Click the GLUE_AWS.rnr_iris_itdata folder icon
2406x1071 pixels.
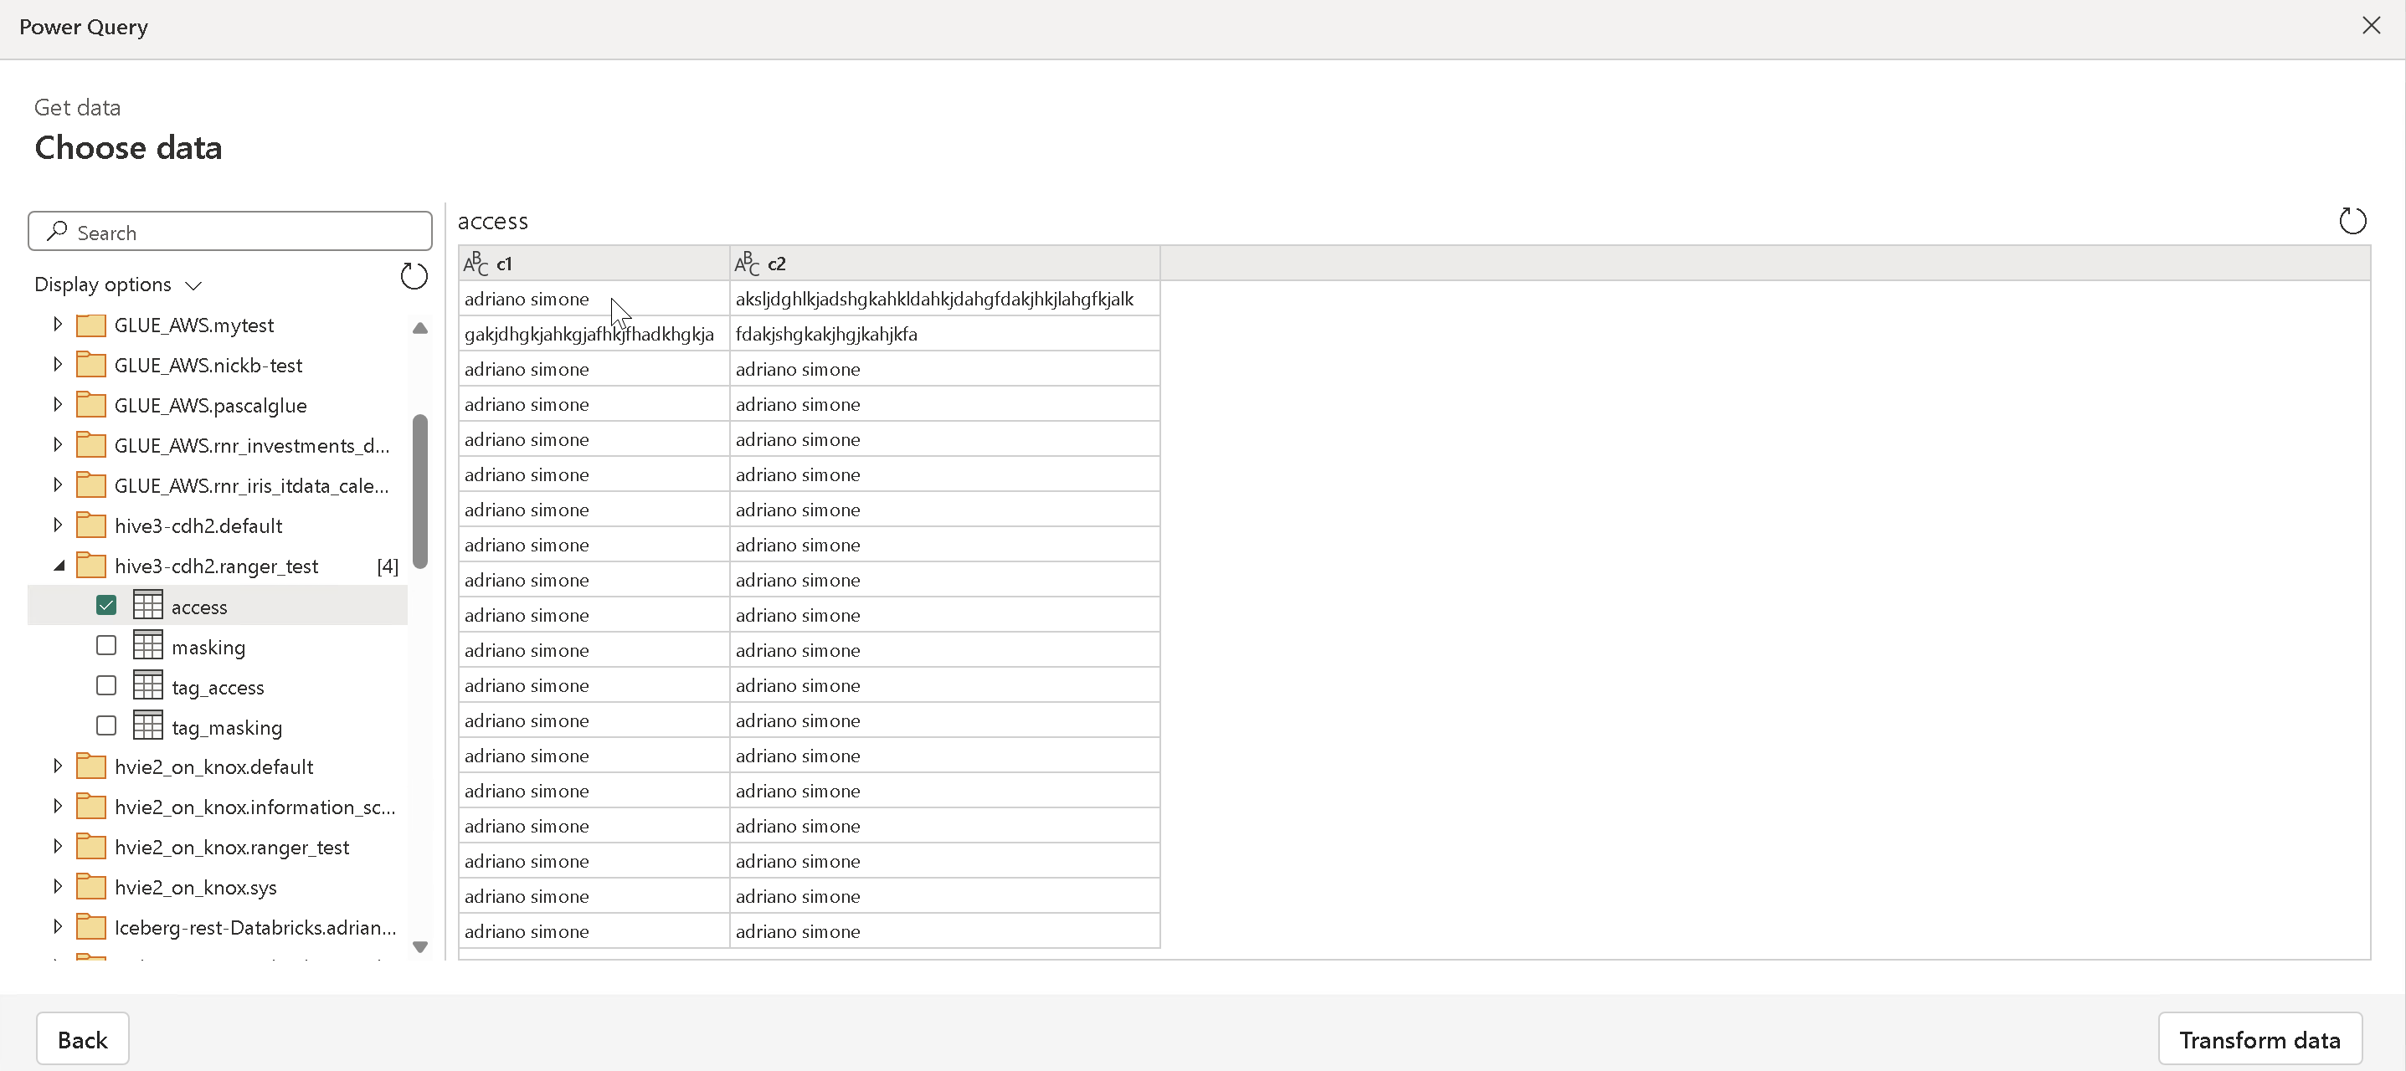(90, 485)
